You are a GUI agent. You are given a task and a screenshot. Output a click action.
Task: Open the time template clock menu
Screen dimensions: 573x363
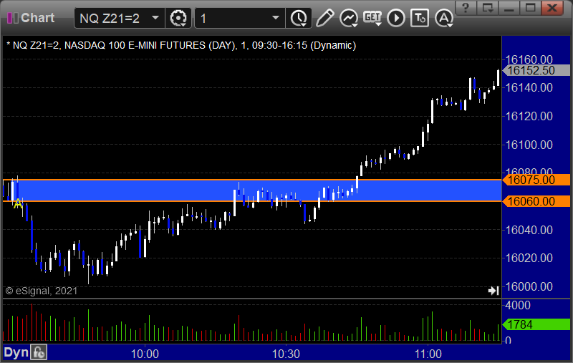point(299,18)
